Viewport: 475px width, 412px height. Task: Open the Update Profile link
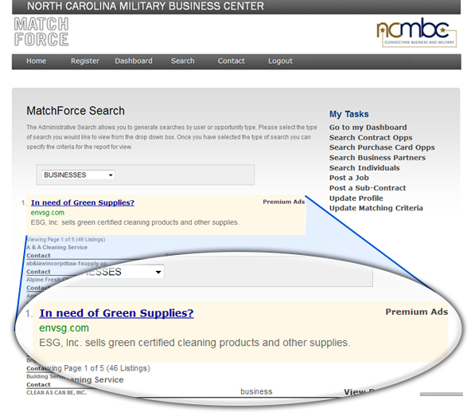pyautogui.click(x=356, y=198)
